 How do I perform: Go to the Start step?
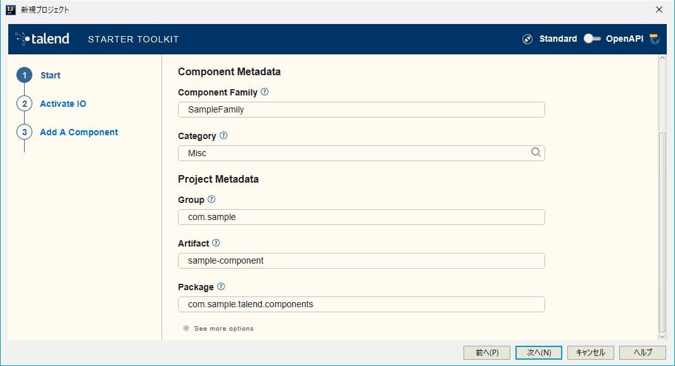click(x=51, y=75)
